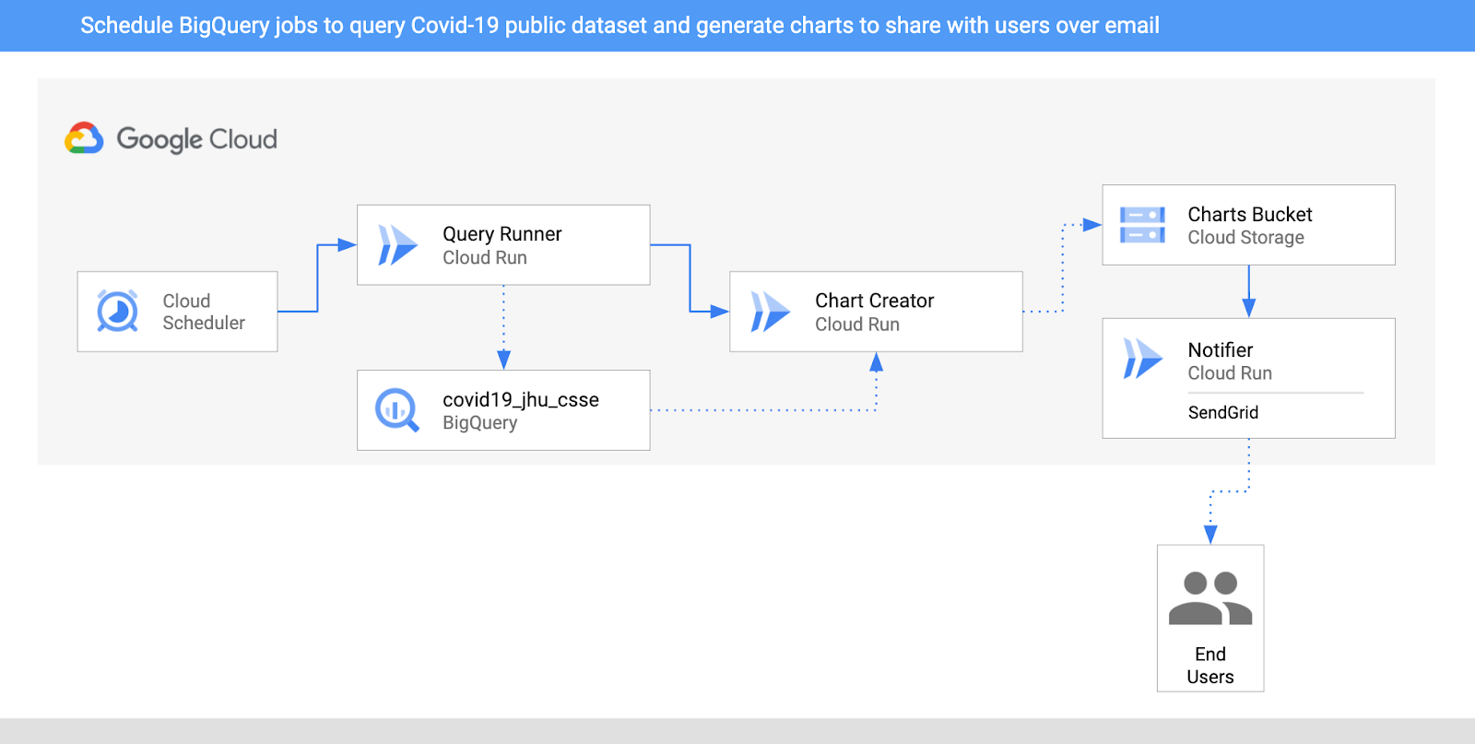
Task: Select the 'Chart Creator' title text
Action: coord(875,301)
